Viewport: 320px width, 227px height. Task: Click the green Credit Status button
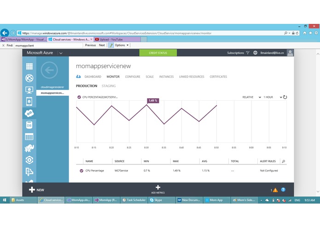tap(158, 53)
